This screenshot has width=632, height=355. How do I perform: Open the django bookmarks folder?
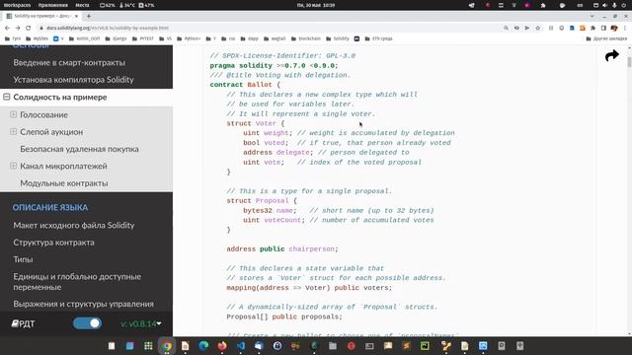pyautogui.click(x=116, y=38)
